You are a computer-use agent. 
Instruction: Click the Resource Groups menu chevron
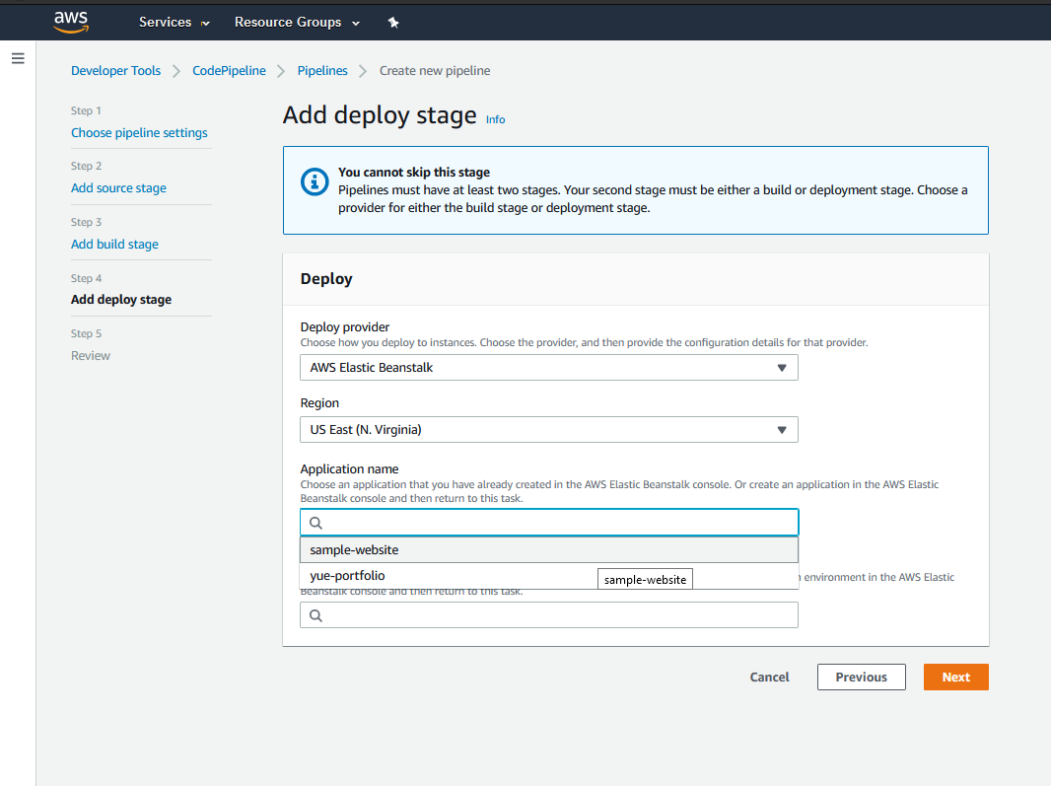point(356,24)
